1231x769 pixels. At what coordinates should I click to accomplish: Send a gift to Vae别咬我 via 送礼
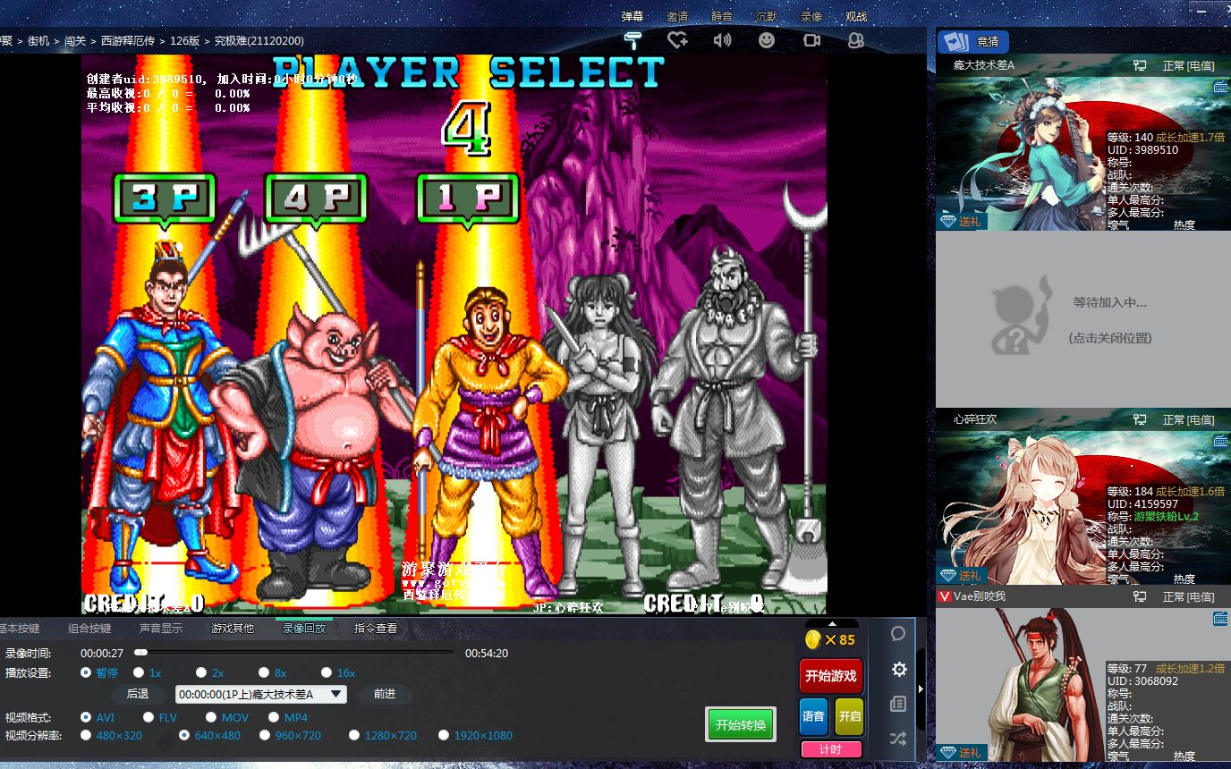960,752
